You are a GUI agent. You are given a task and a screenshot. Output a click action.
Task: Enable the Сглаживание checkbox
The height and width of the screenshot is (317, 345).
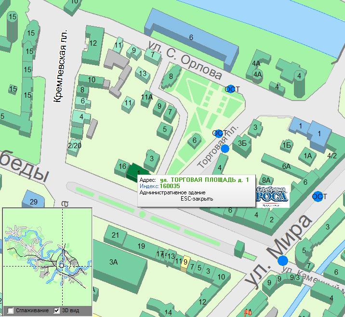tap(11, 310)
